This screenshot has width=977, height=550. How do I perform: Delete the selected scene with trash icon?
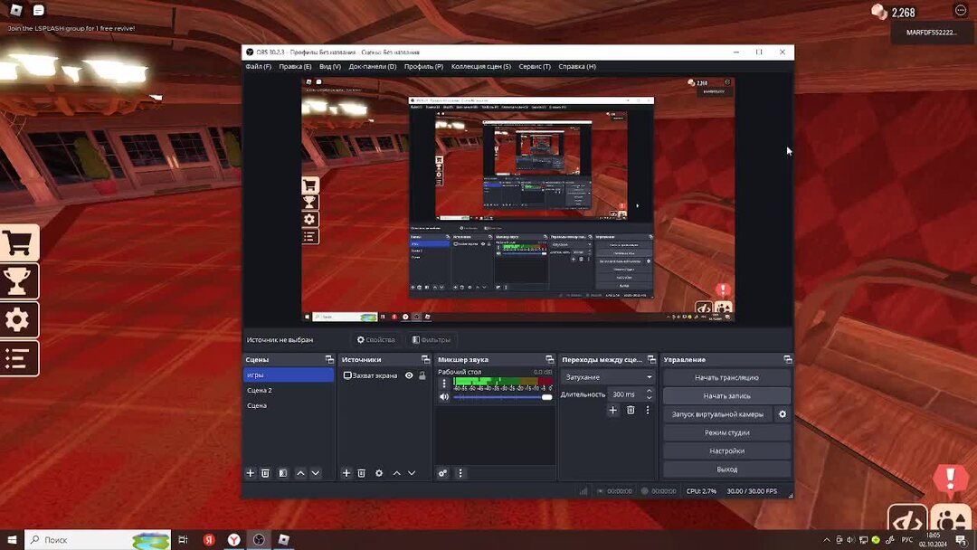click(265, 473)
